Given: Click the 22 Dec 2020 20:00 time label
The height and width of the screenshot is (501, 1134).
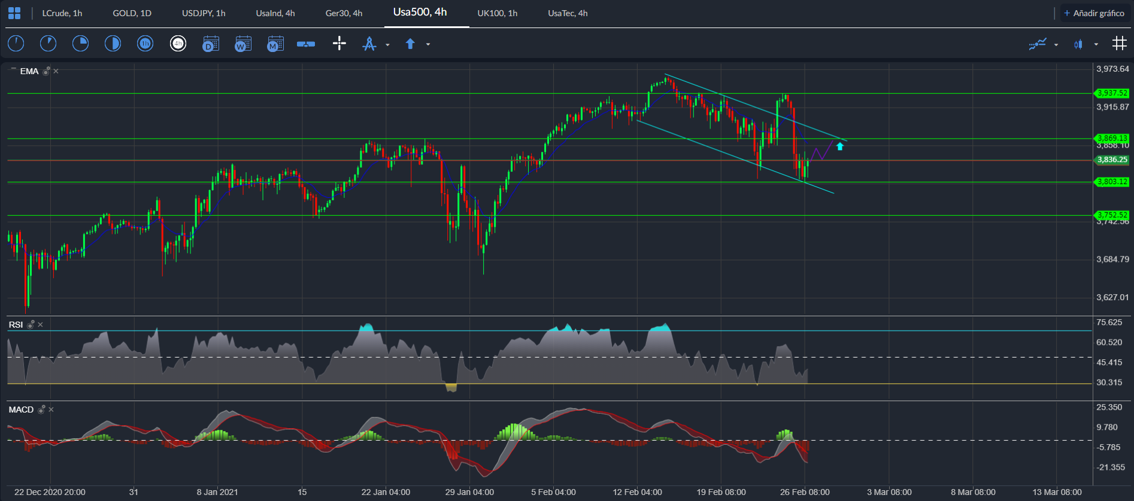Looking at the screenshot, I should tap(50, 492).
